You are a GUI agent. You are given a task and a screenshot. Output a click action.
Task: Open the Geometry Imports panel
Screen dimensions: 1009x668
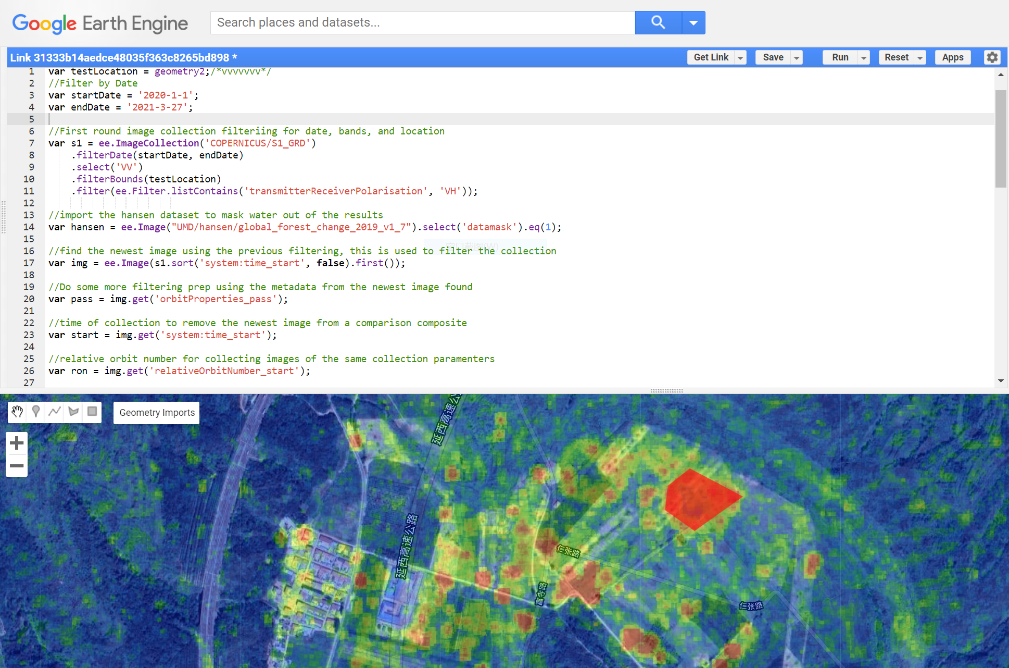click(x=157, y=413)
